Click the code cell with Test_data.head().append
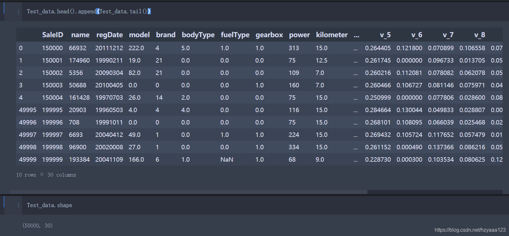Image resolution: width=509 pixels, height=236 pixels. tap(265, 11)
